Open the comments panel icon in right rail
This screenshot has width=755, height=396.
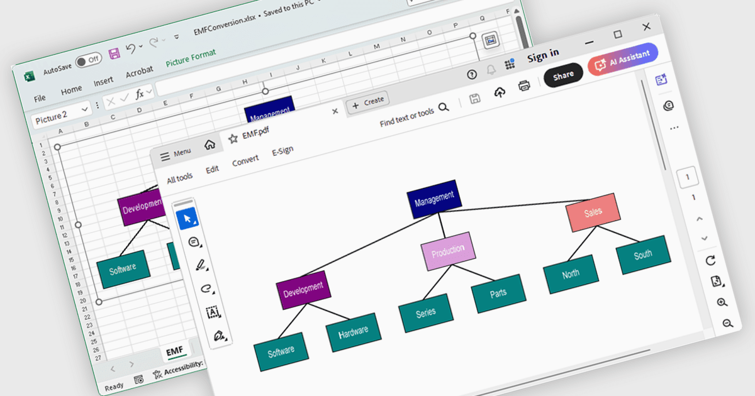(x=669, y=106)
